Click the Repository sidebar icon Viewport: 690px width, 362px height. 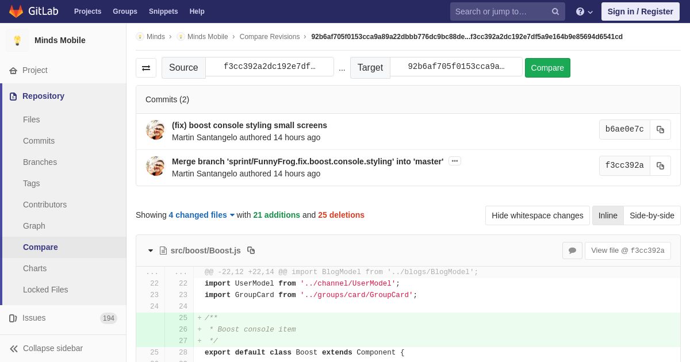13,97
